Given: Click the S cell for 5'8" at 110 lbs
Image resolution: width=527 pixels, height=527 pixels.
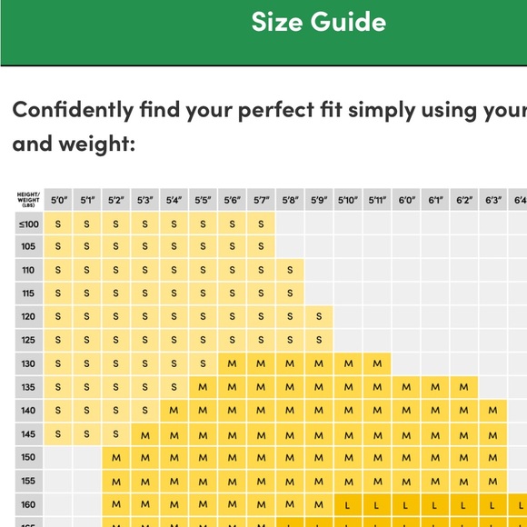Looking at the screenshot, I should tap(290, 270).
